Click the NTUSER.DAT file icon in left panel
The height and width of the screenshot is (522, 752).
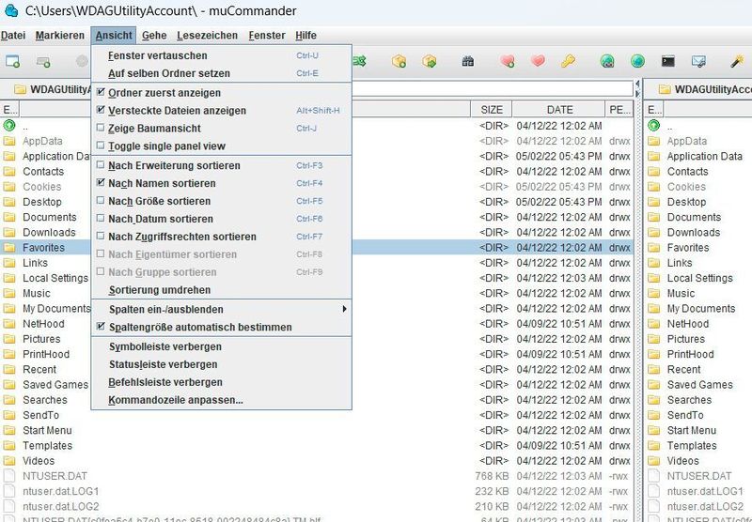9,476
